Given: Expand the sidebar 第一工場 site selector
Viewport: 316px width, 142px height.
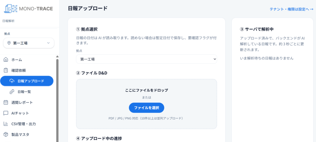Looking at the screenshot, I should [x=29, y=43].
